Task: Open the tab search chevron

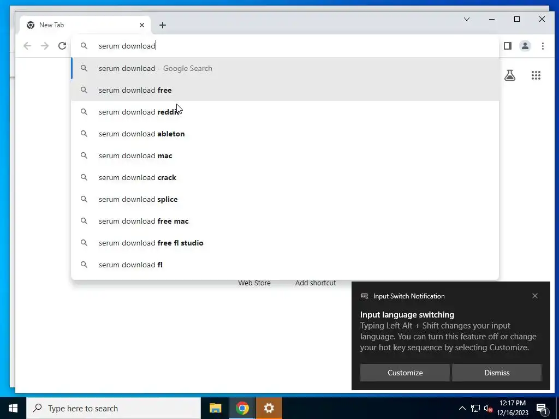Action: click(467, 19)
